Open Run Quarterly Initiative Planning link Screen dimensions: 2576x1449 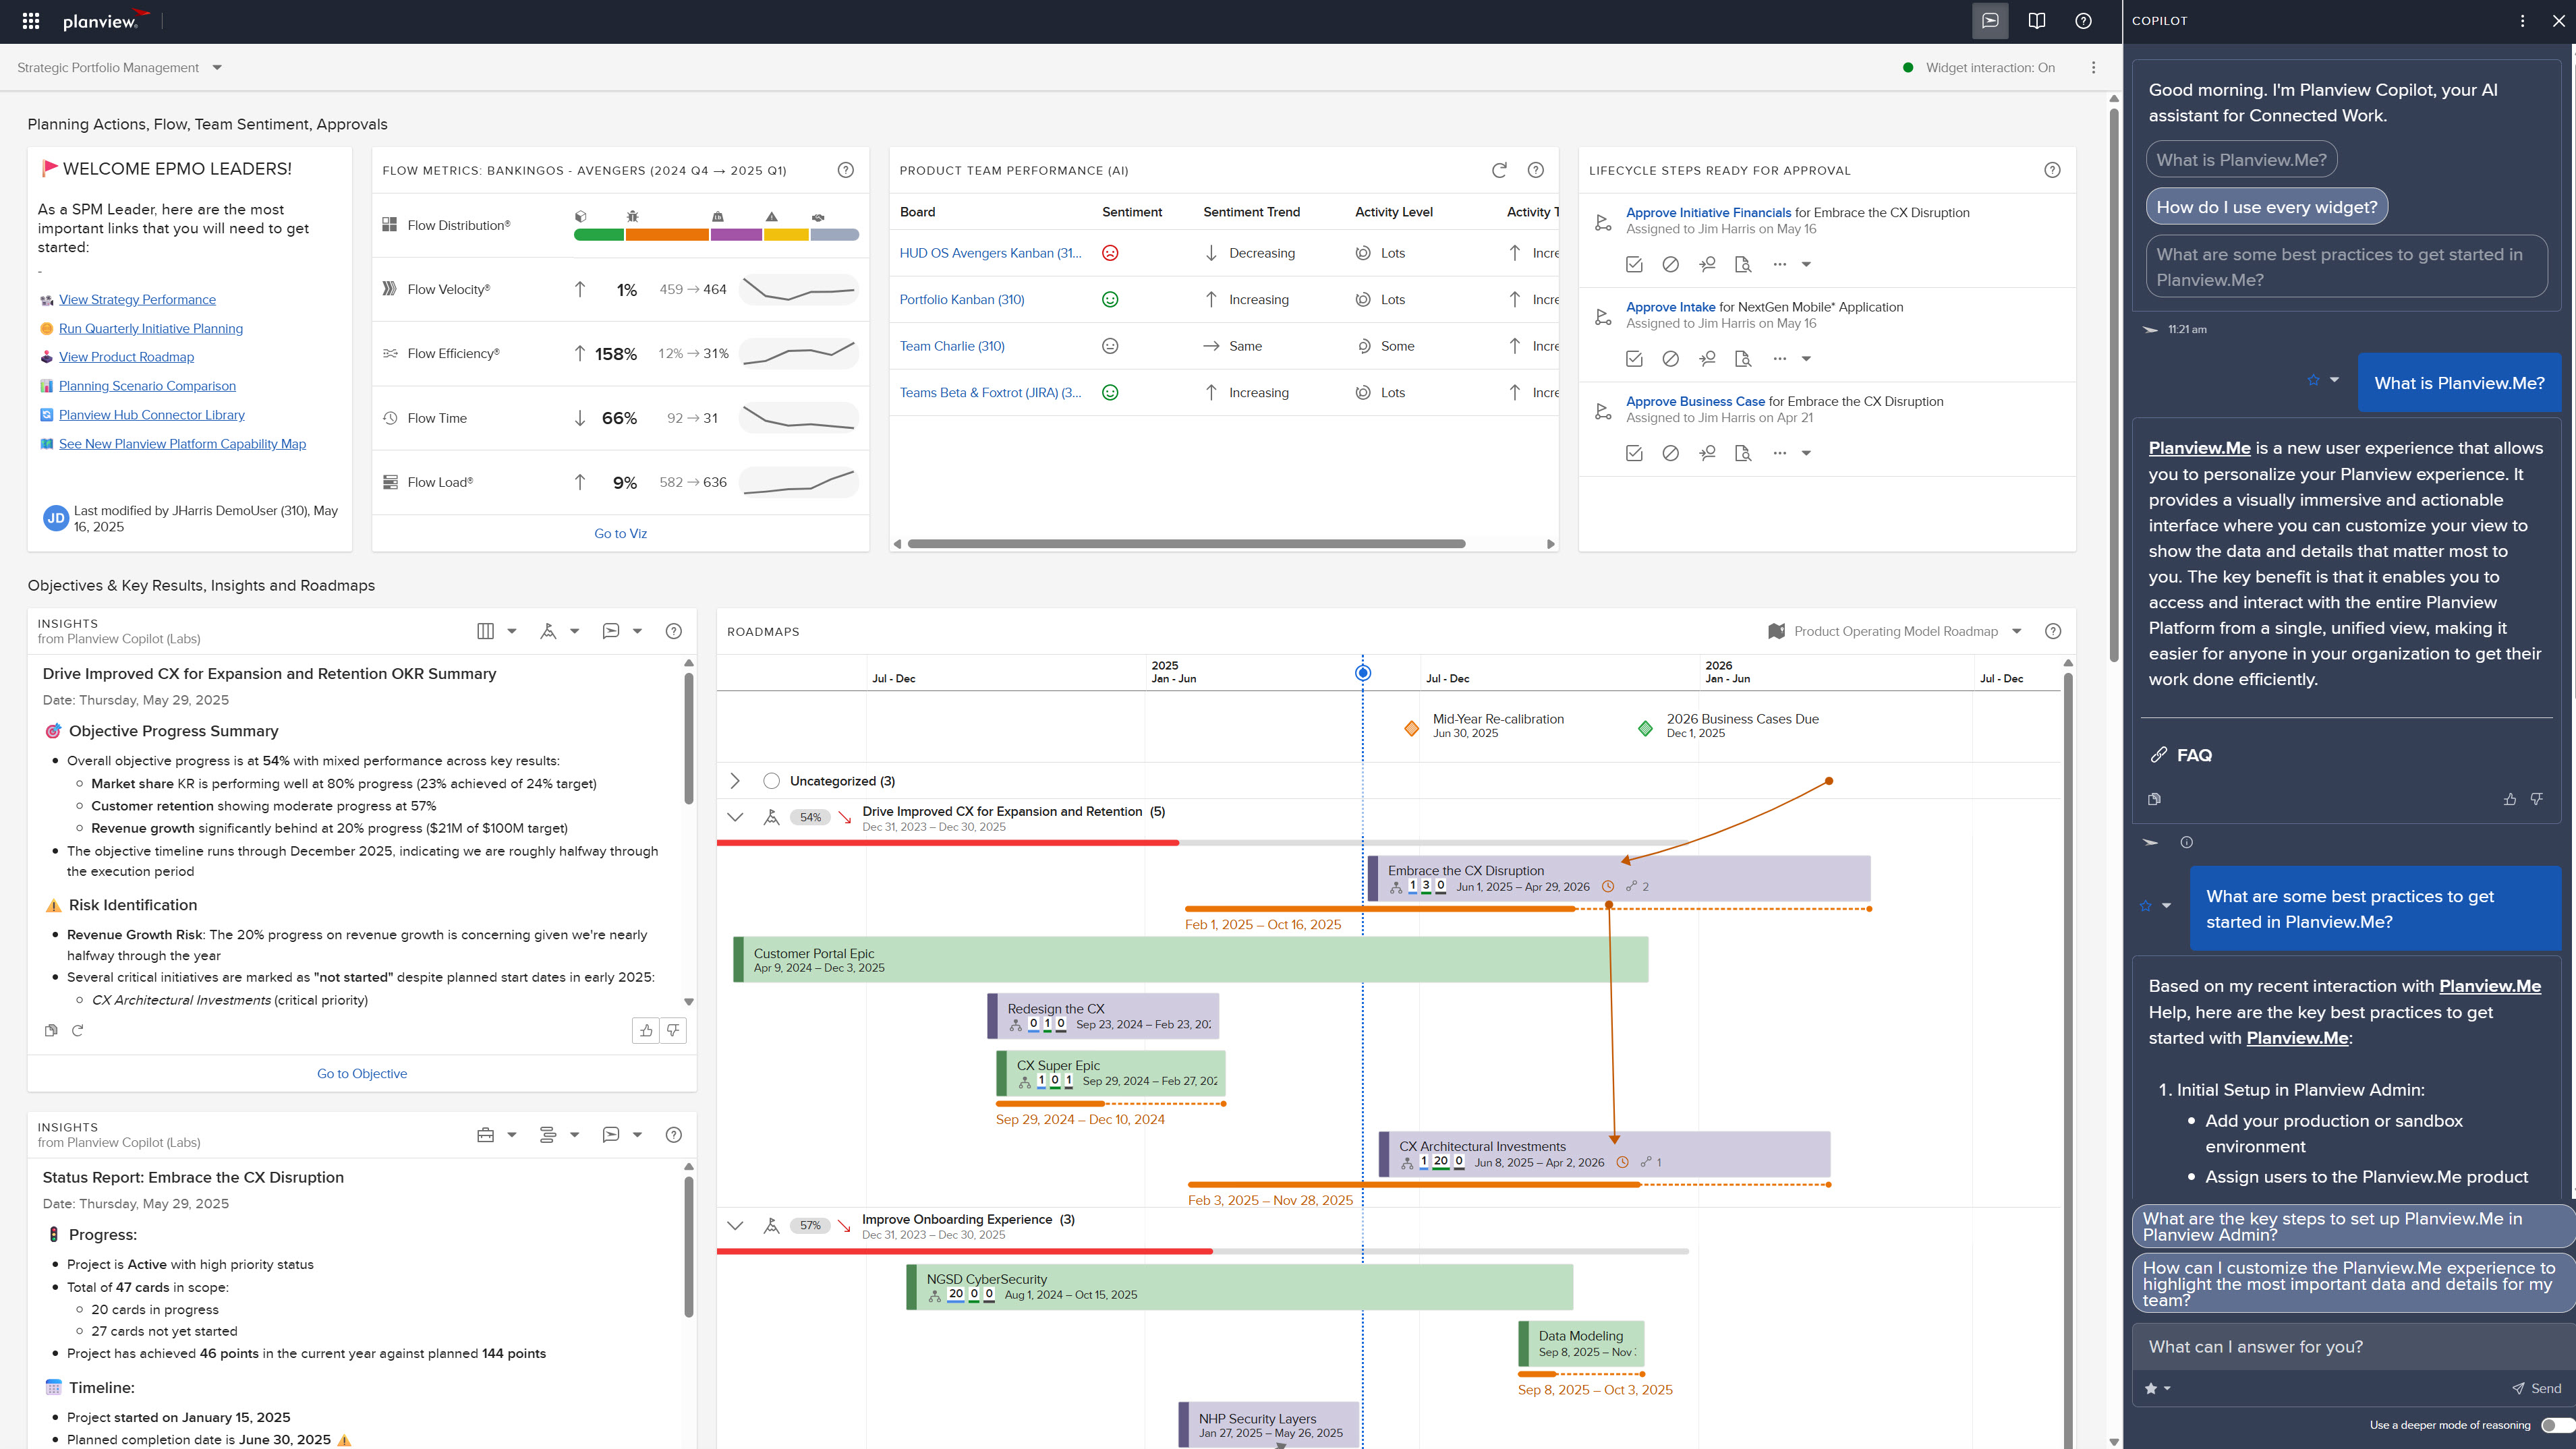[x=151, y=328]
